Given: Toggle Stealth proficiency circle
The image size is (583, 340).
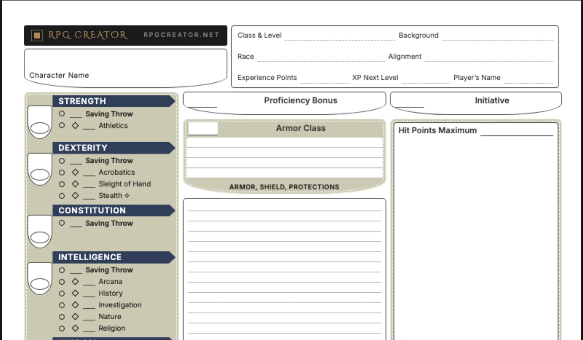Looking at the screenshot, I should click(62, 195).
